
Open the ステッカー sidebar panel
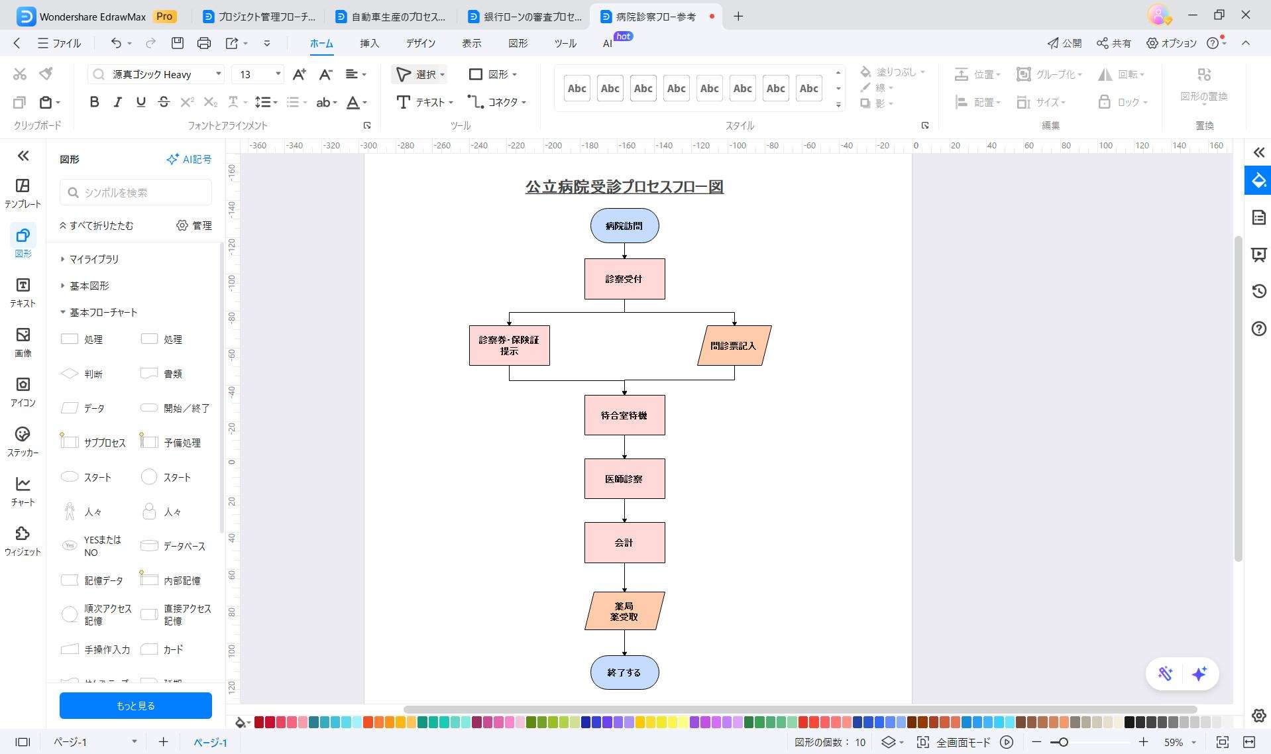click(x=23, y=441)
